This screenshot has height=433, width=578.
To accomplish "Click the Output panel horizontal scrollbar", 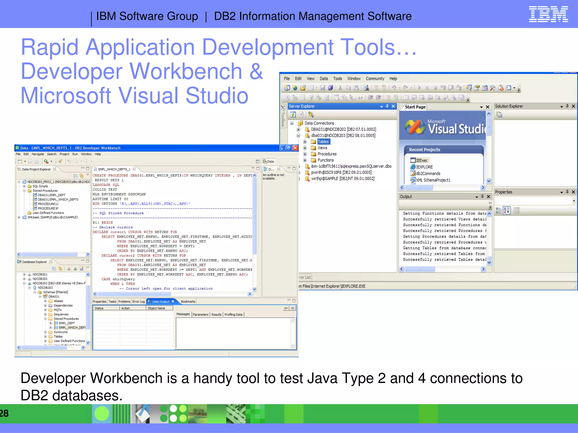I will click(x=443, y=269).
